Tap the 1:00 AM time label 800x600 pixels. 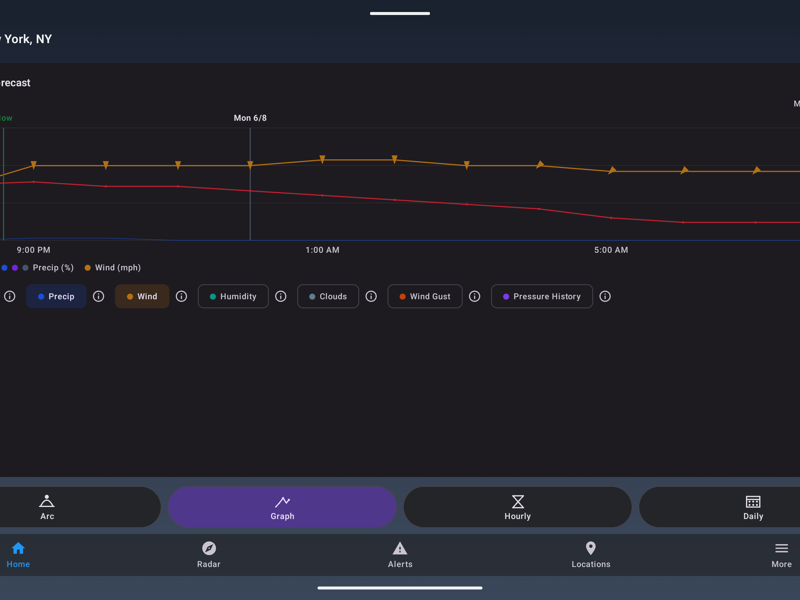(323, 250)
